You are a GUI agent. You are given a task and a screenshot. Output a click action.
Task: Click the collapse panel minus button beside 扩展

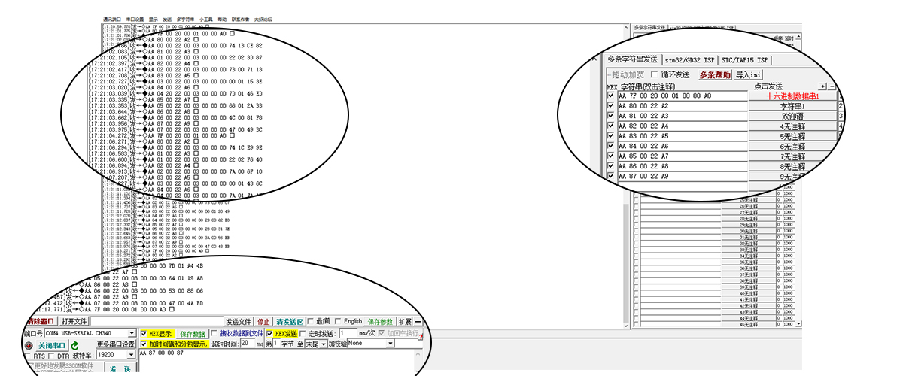[418, 322]
